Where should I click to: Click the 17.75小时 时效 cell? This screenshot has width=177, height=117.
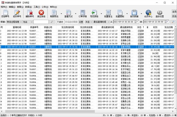coord(155,69)
